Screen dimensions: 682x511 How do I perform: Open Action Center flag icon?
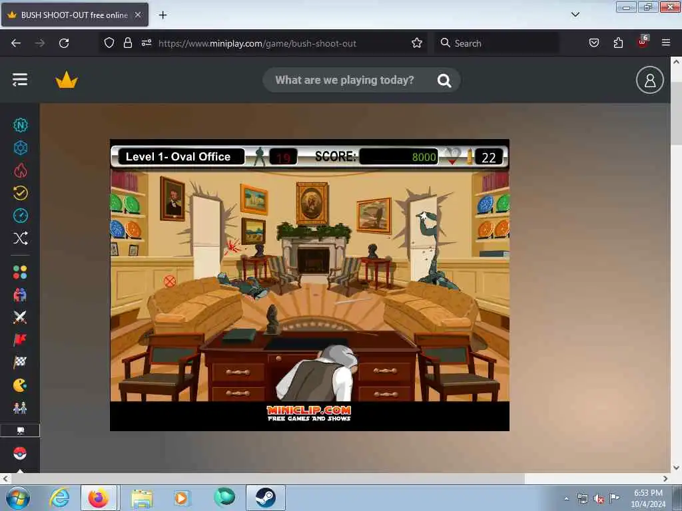613,498
